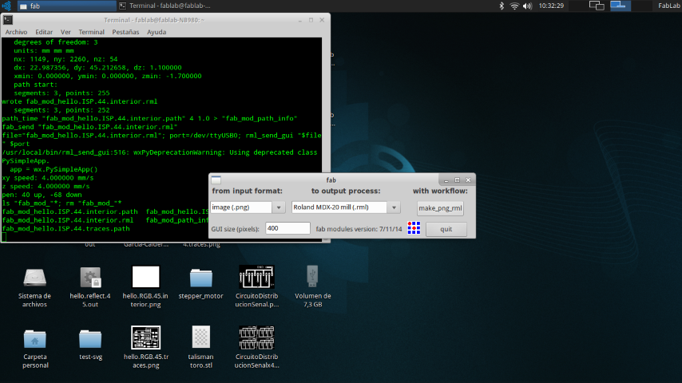Expand the output process dropdown arrow
The image size is (682, 383).
pos(394,207)
